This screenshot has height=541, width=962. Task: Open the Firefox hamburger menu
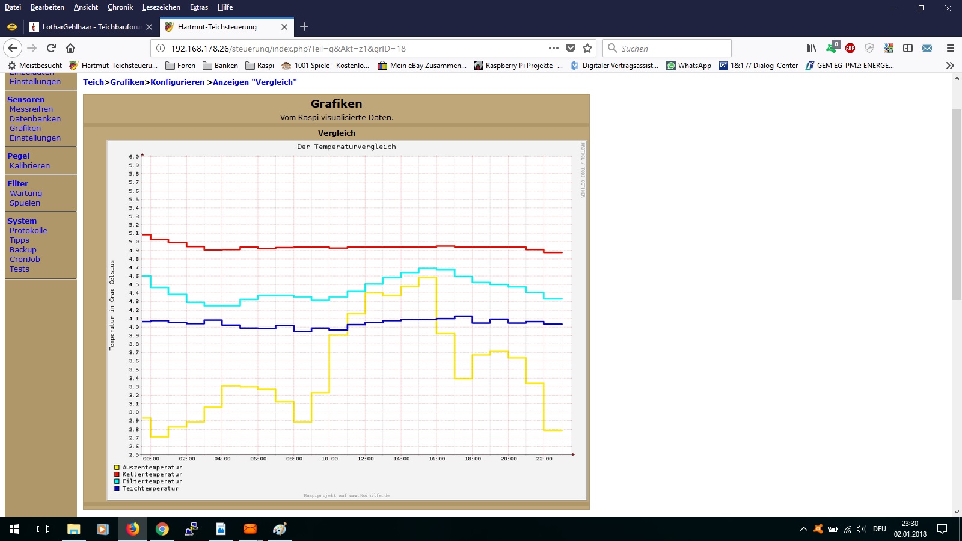950,48
